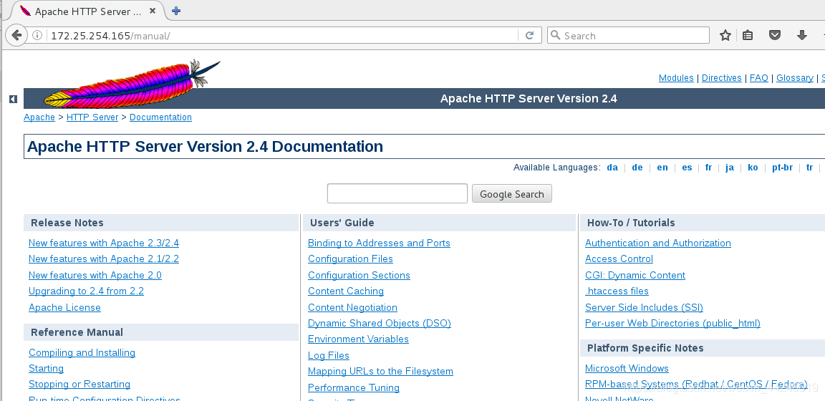Click the Google search text field
This screenshot has width=825, height=401.
pyautogui.click(x=397, y=193)
